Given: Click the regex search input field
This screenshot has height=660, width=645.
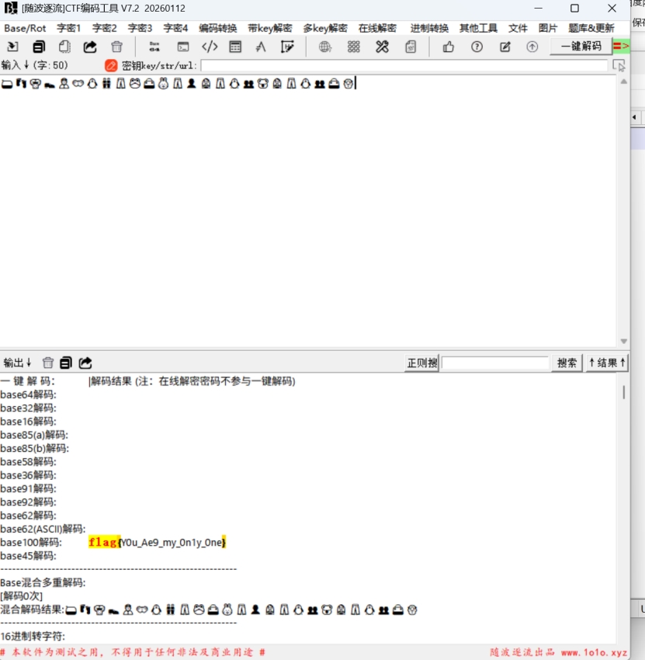Looking at the screenshot, I should tap(495, 363).
